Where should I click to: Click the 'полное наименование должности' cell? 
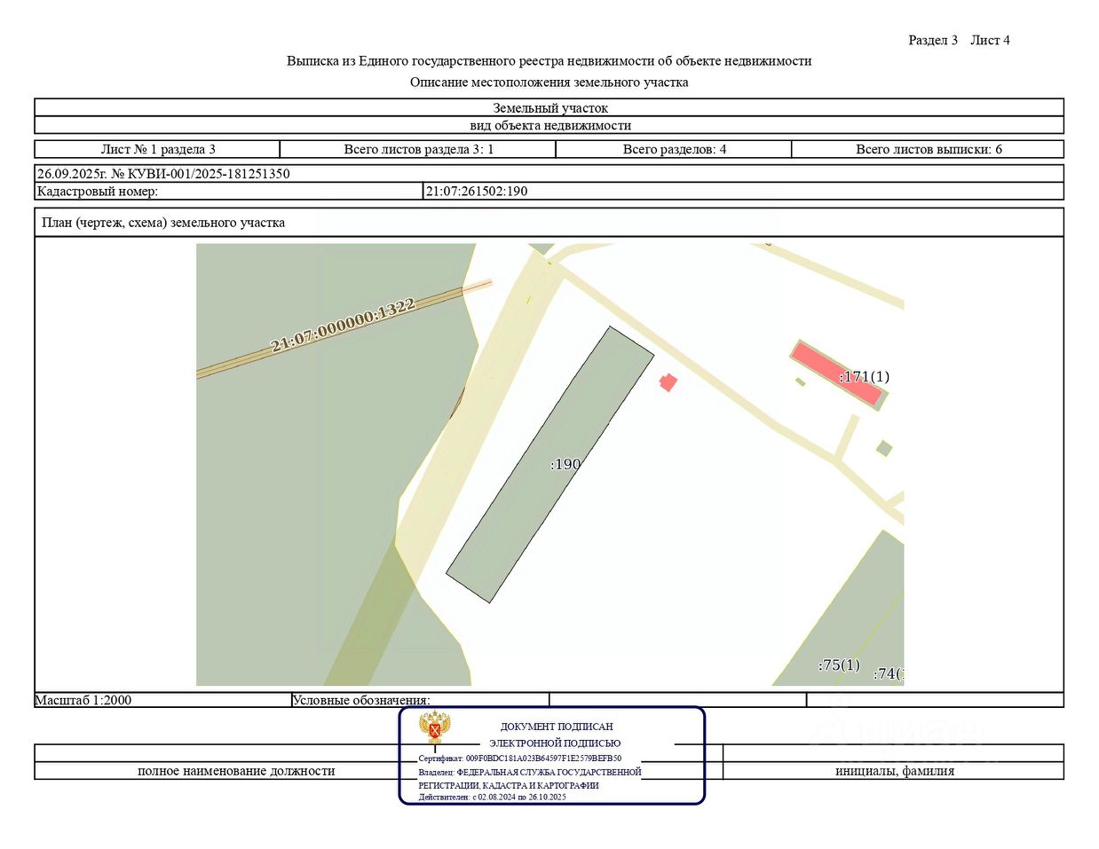coord(236,771)
